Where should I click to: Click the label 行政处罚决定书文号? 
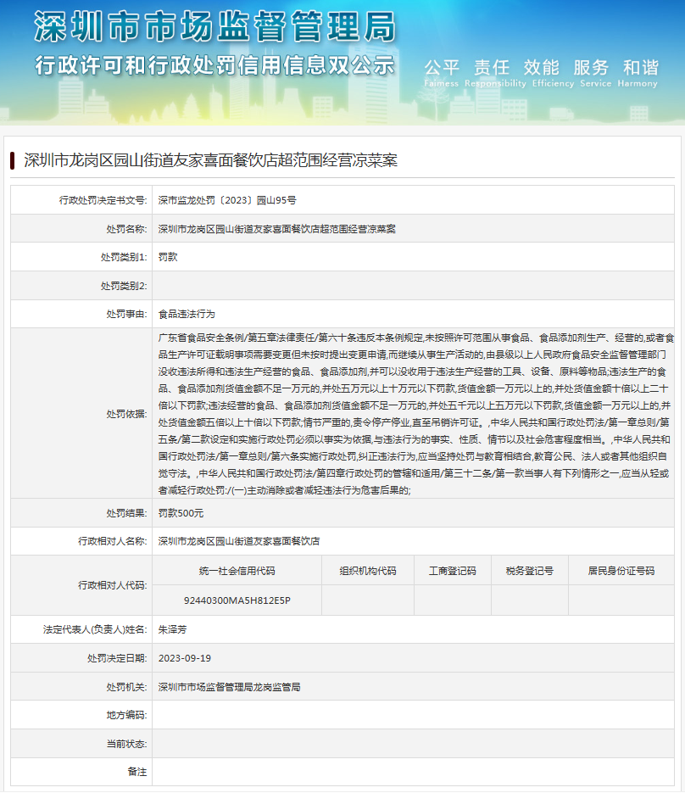tap(103, 200)
